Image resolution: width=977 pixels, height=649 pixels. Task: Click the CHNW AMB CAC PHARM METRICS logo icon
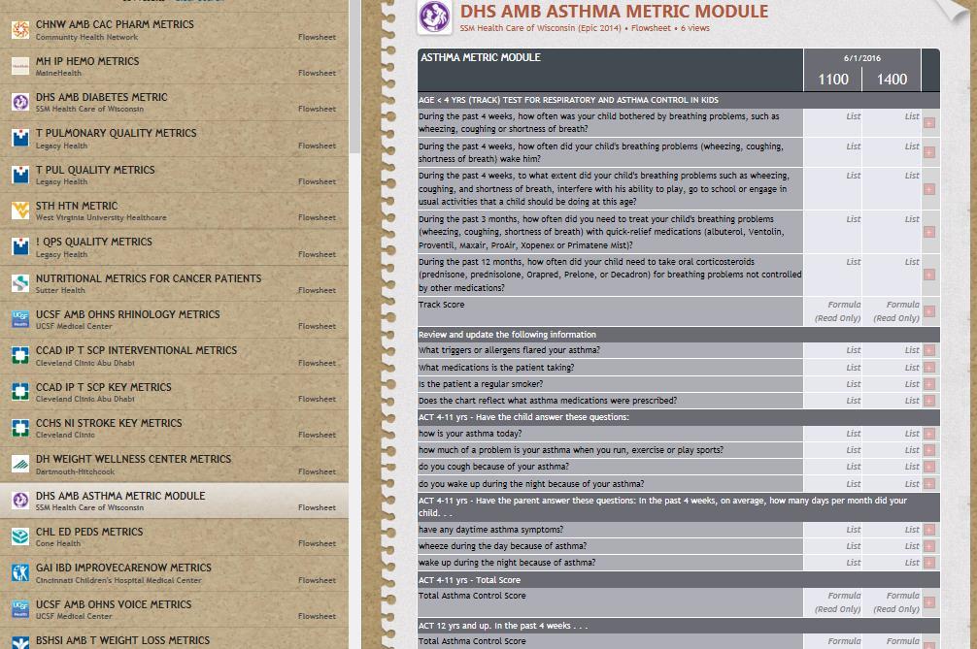coord(20,29)
